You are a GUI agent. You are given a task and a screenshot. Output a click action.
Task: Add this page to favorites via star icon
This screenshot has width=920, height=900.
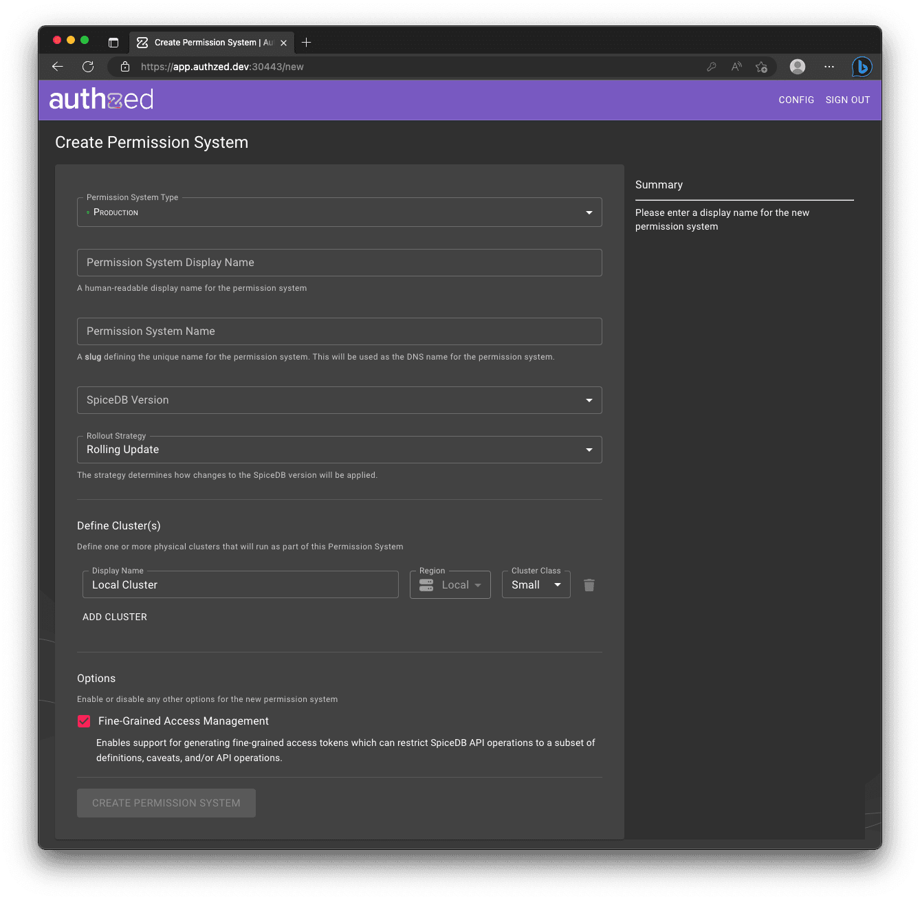click(761, 67)
